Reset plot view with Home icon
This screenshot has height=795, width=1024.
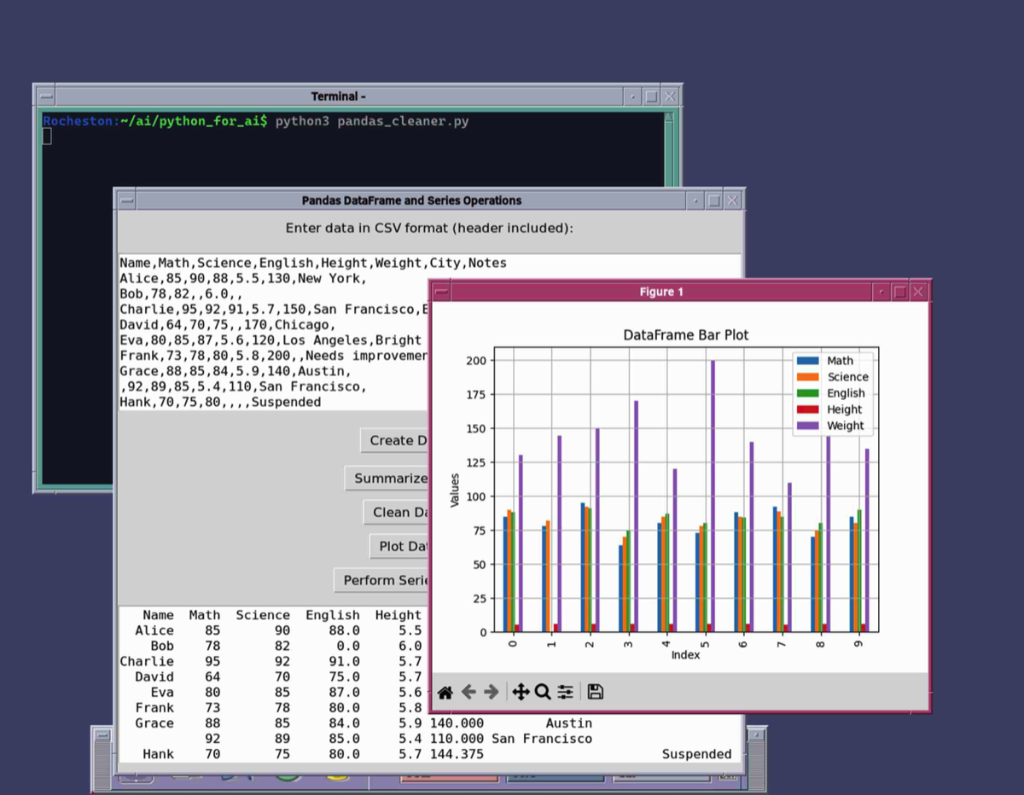[x=445, y=692]
